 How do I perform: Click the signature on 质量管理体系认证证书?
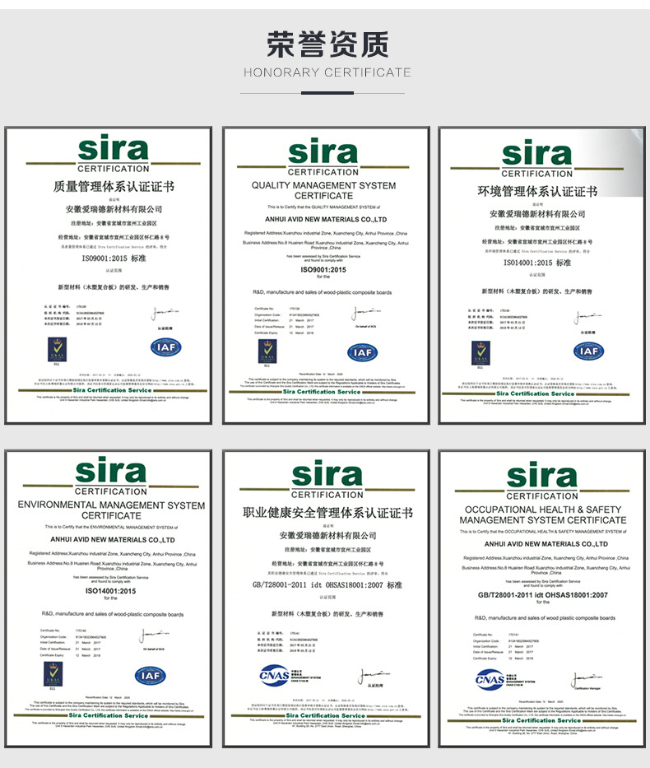coord(165,313)
